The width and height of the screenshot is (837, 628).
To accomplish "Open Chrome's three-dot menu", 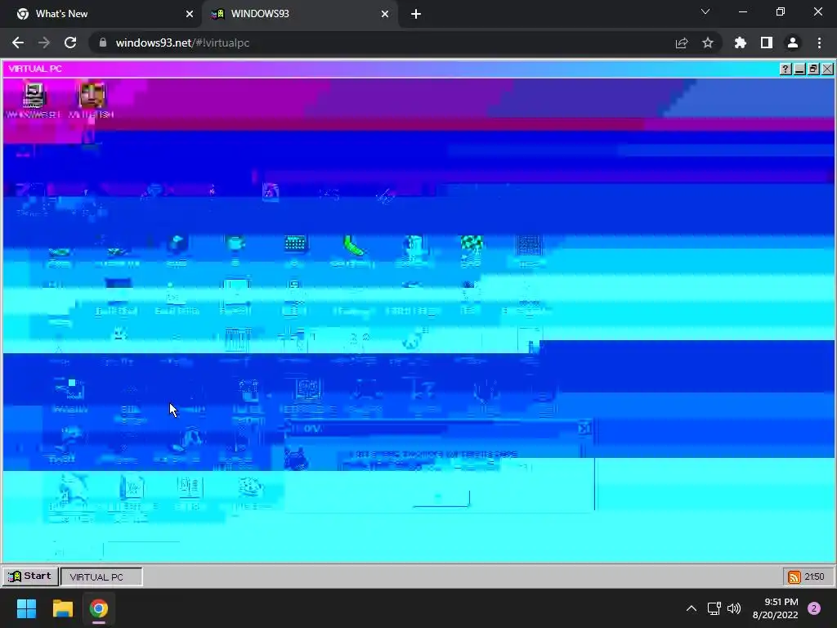I will click(x=819, y=43).
